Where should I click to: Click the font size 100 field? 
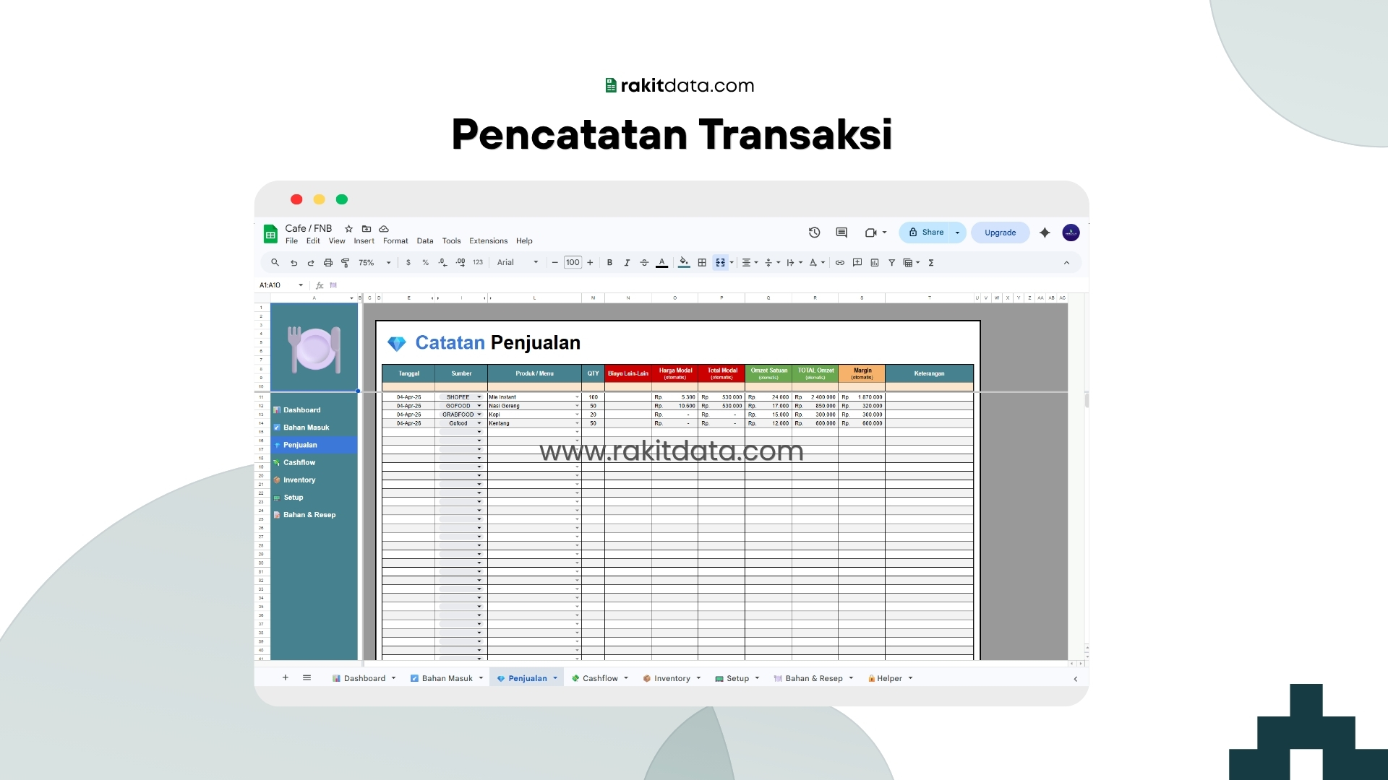tap(573, 263)
